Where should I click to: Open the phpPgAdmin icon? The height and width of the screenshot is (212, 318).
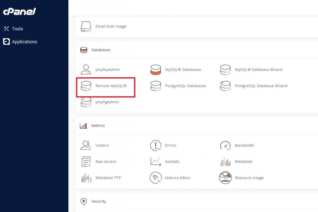pos(86,102)
